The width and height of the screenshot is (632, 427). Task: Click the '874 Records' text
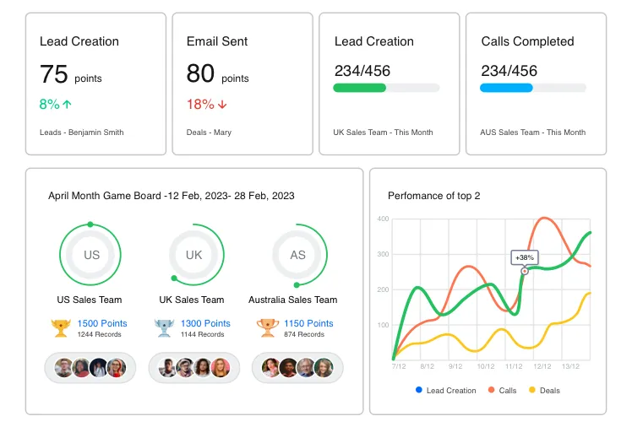point(304,334)
